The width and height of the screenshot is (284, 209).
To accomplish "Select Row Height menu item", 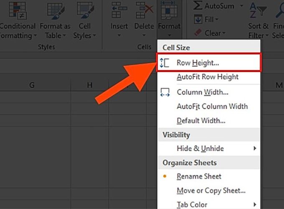I will click(x=209, y=63).
